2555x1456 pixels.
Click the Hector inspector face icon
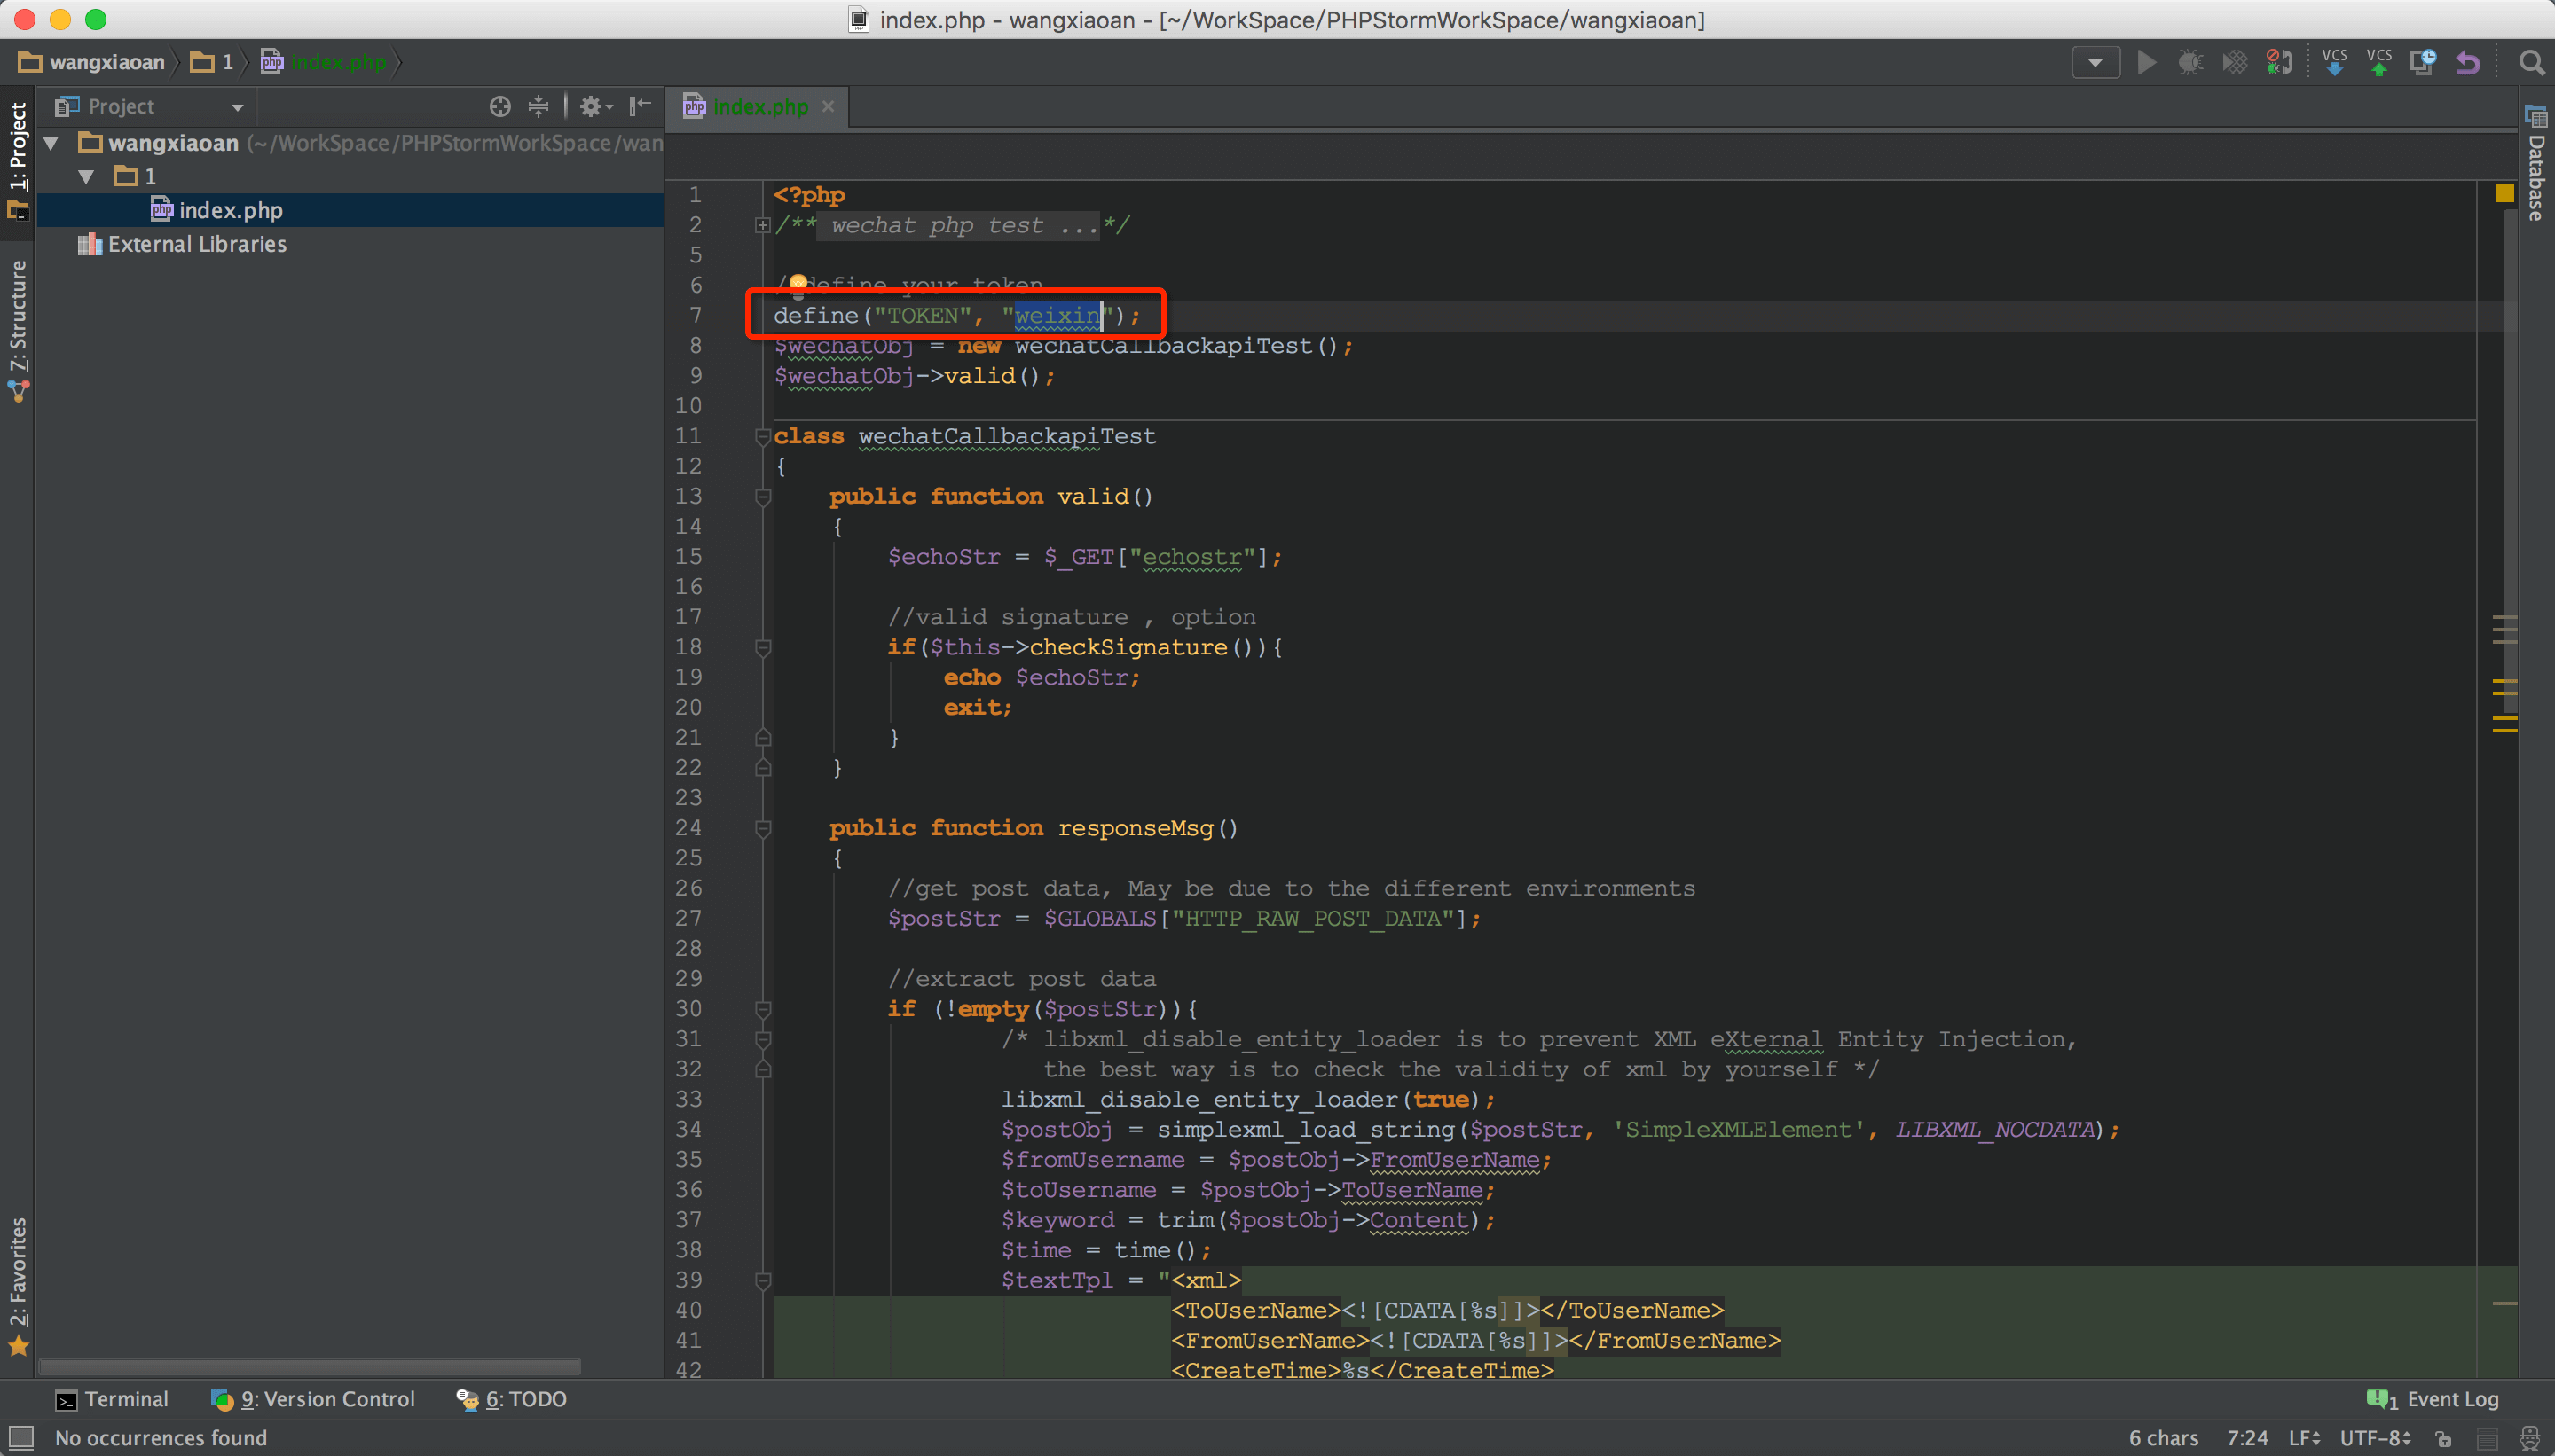[x=2530, y=1438]
